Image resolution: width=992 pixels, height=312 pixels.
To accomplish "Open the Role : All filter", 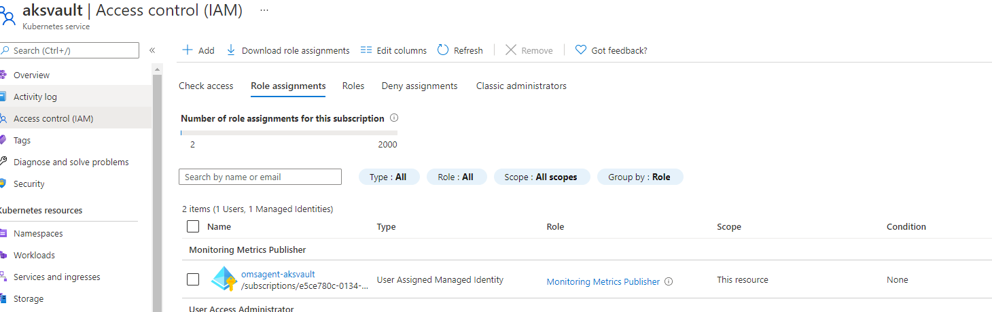I will tap(457, 177).
